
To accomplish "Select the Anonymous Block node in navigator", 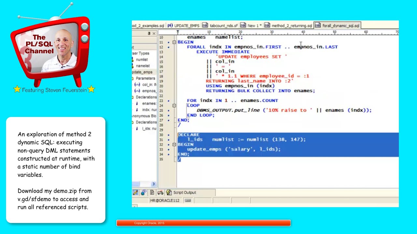I will click(x=144, y=116).
